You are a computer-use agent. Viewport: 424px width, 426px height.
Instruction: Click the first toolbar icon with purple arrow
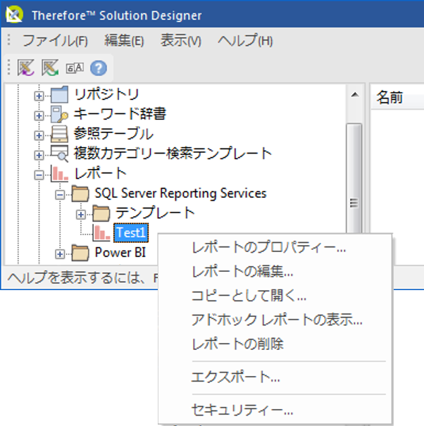26,68
